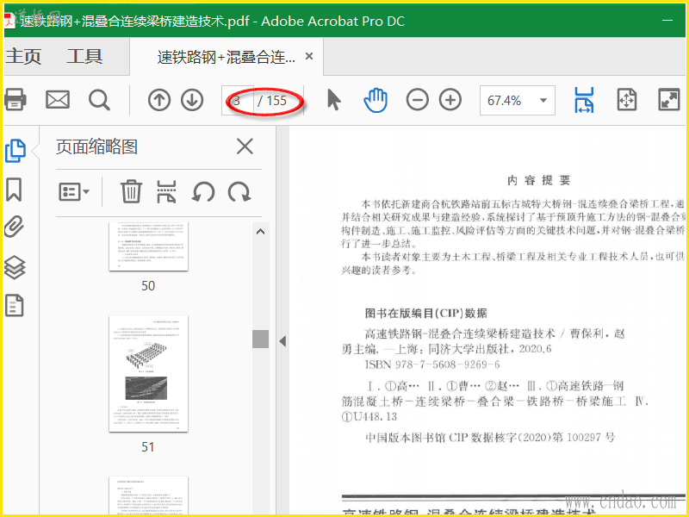689x517 pixels.
Task: Click the current page number field
Action: (x=238, y=101)
